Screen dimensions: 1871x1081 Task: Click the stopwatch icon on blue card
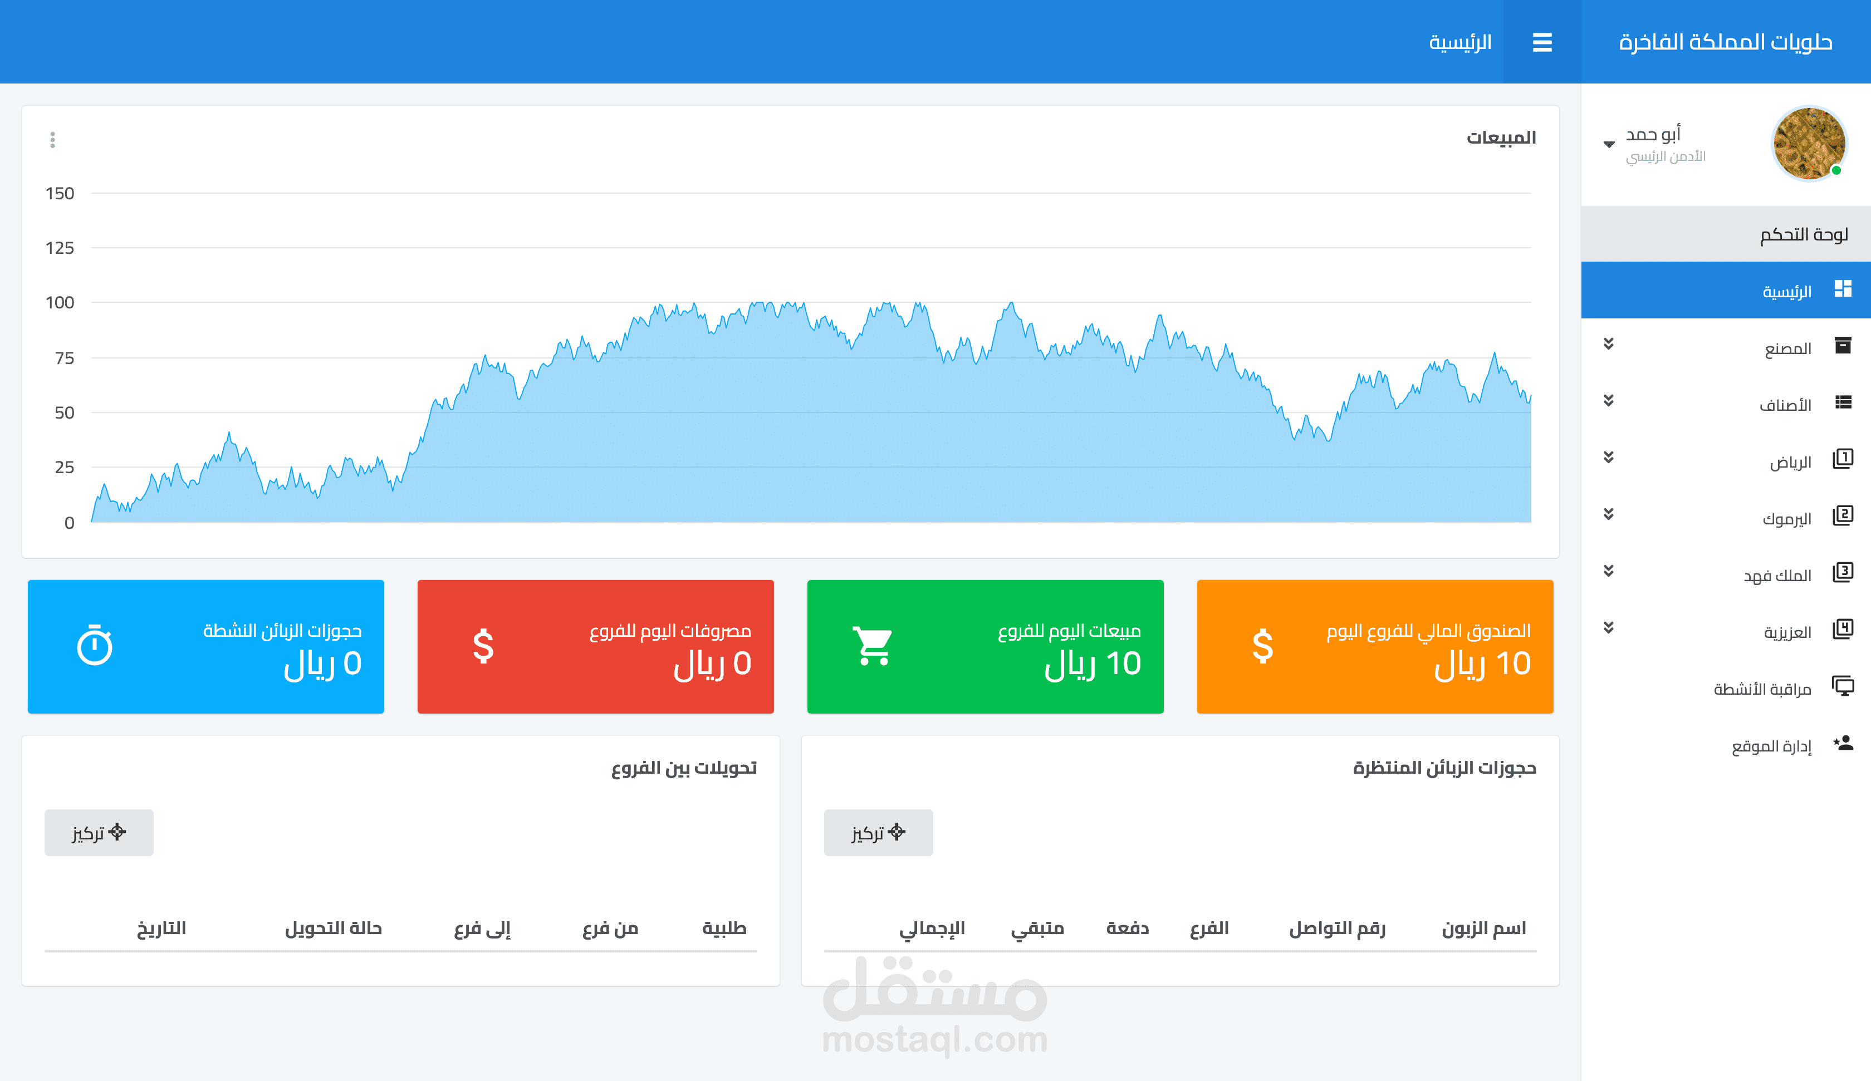point(95,645)
